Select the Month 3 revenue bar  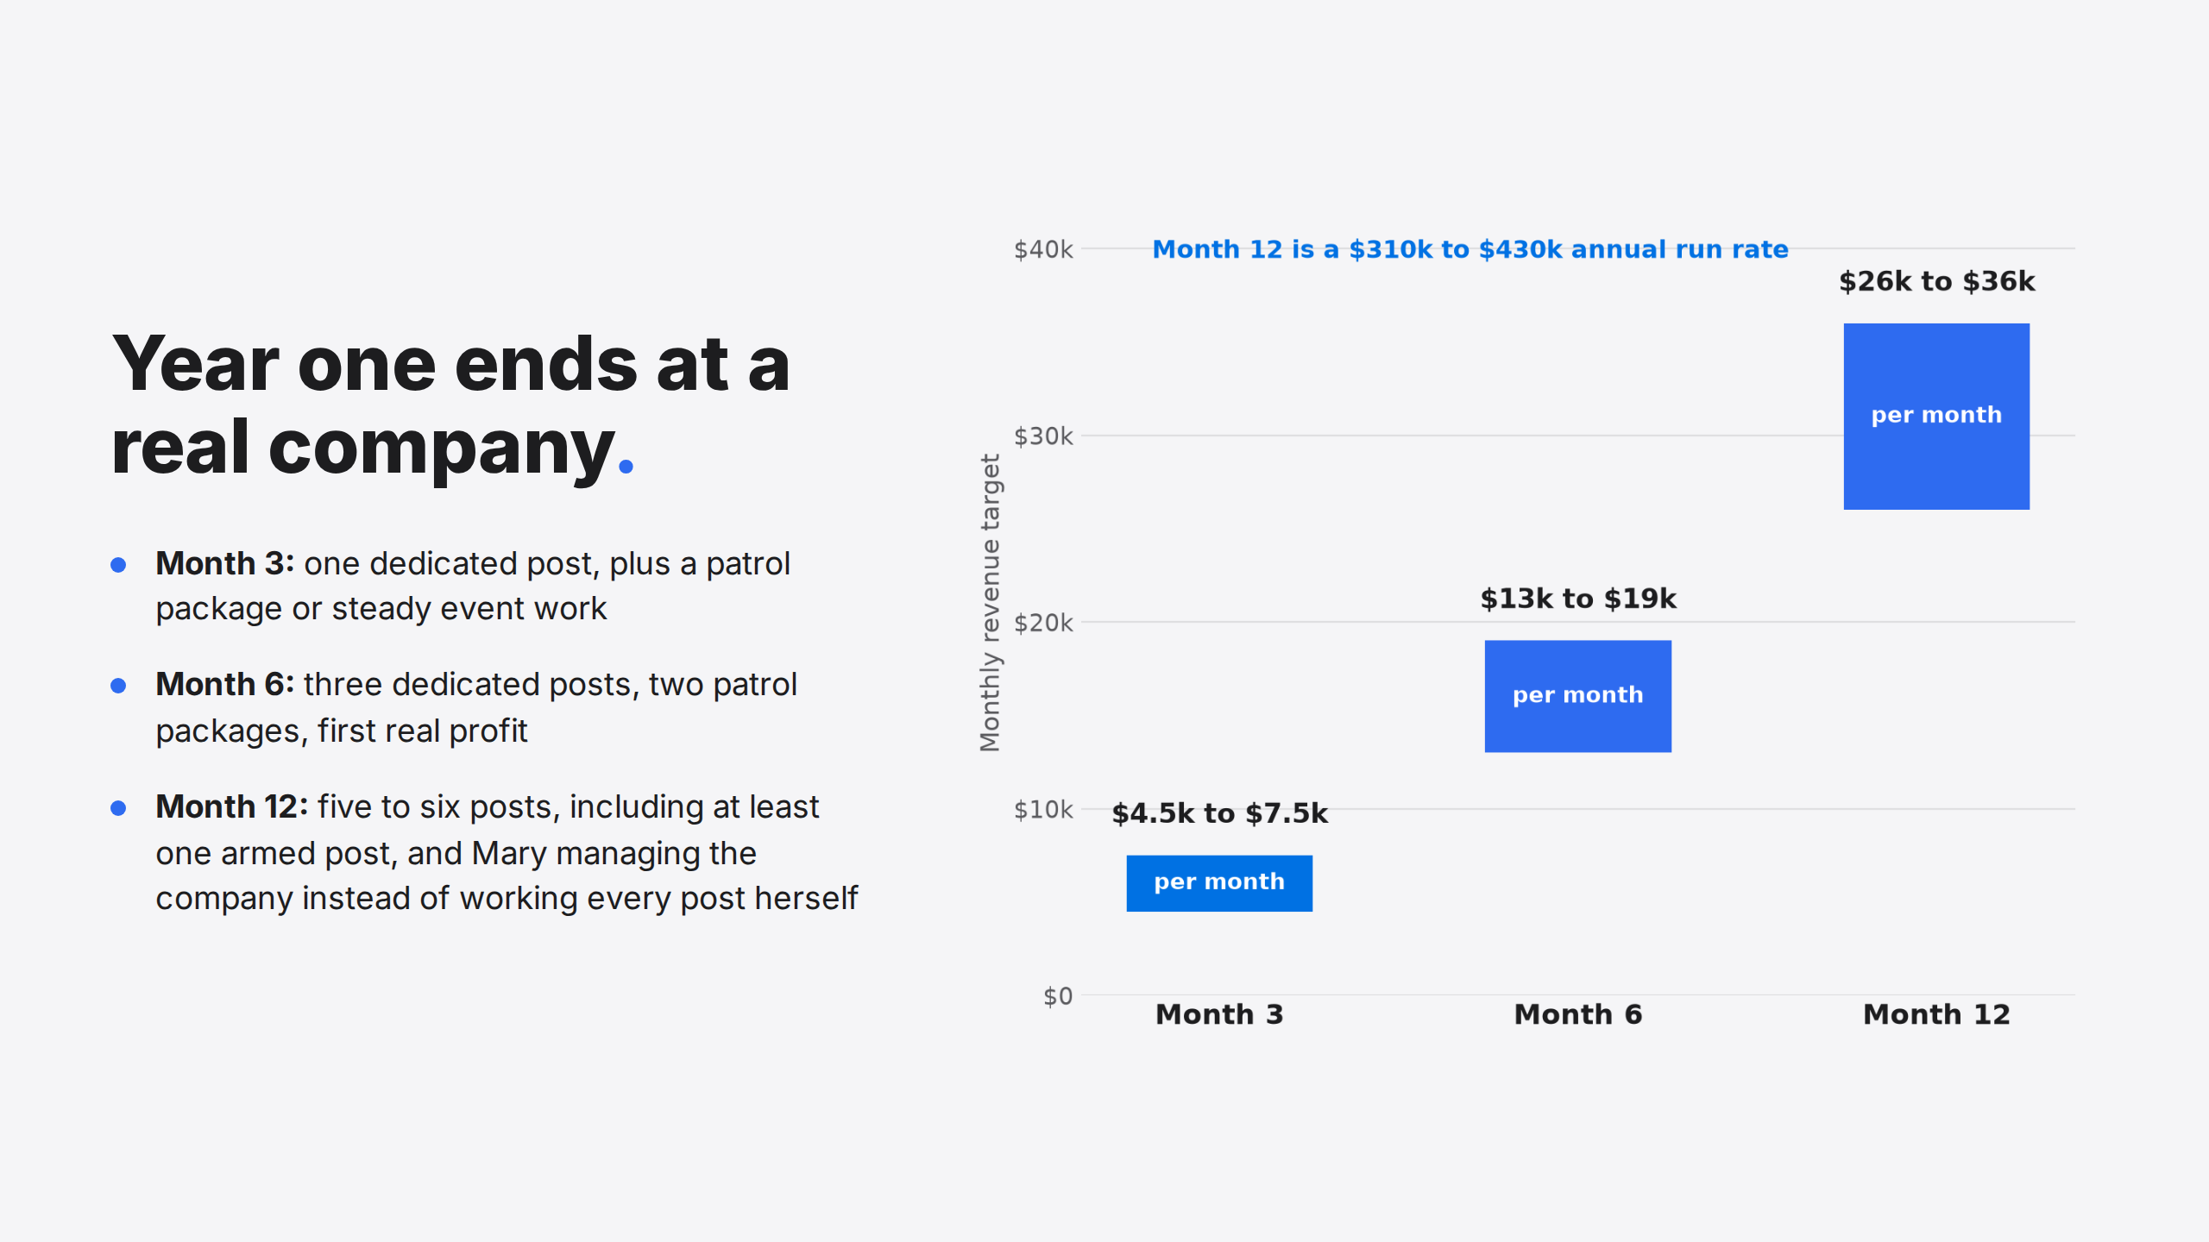point(1219,883)
